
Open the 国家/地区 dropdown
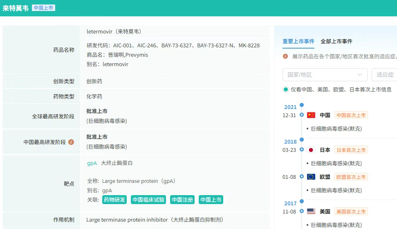pyautogui.click(x=325, y=75)
